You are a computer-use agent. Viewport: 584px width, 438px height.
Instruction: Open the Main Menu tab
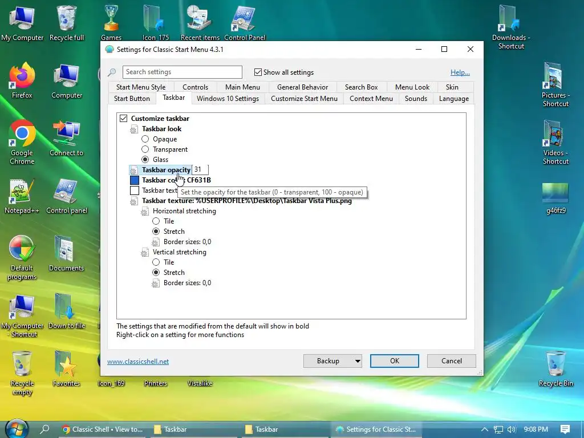click(x=242, y=87)
